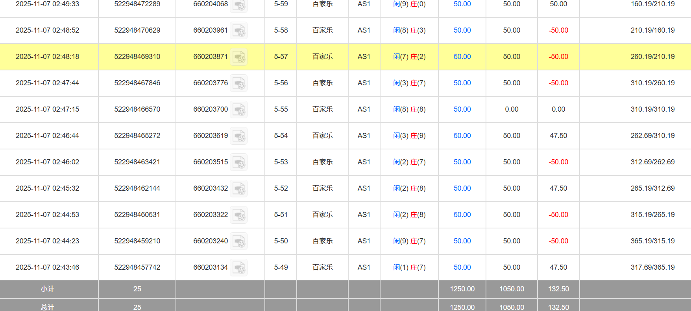Open the replay icon beside 660203134
Screen dimensions: 691x311
point(238,267)
